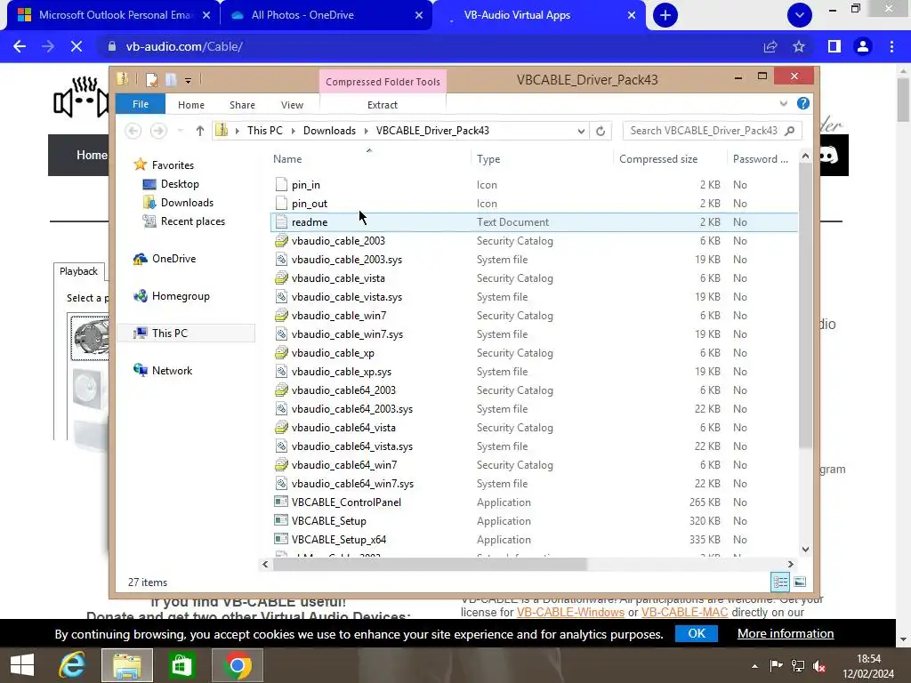Screen dimensions: 911x683
Task: Expand the ribbon chevron in Explorer
Action: (x=783, y=103)
